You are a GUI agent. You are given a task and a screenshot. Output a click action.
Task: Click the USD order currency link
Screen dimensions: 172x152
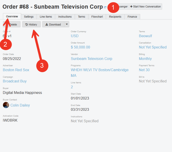(x=74, y=36)
